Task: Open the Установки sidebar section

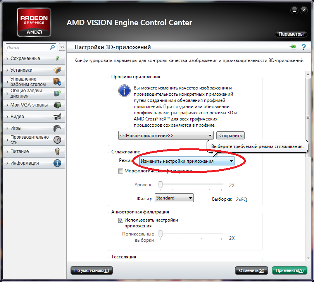Action: click(x=34, y=70)
